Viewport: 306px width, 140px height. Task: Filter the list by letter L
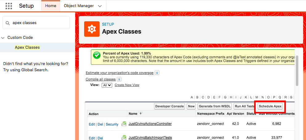pyautogui.click(x=251, y=97)
